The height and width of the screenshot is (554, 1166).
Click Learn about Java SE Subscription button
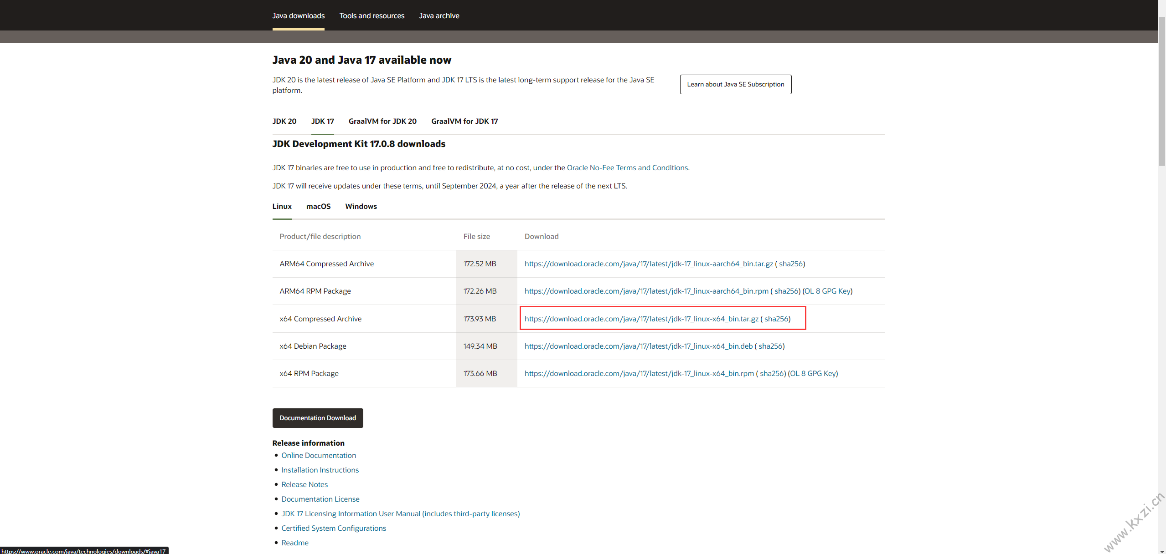[735, 84]
